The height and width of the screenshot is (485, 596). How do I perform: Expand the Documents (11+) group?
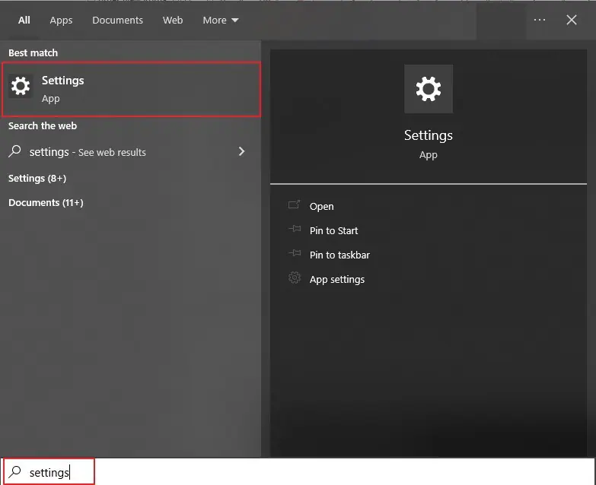click(x=46, y=202)
